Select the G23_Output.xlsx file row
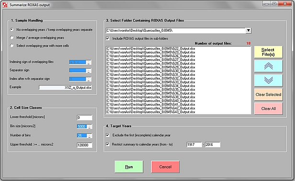The width and height of the screenshot is (295, 181). pyautogui.click(x=151, y=52)
